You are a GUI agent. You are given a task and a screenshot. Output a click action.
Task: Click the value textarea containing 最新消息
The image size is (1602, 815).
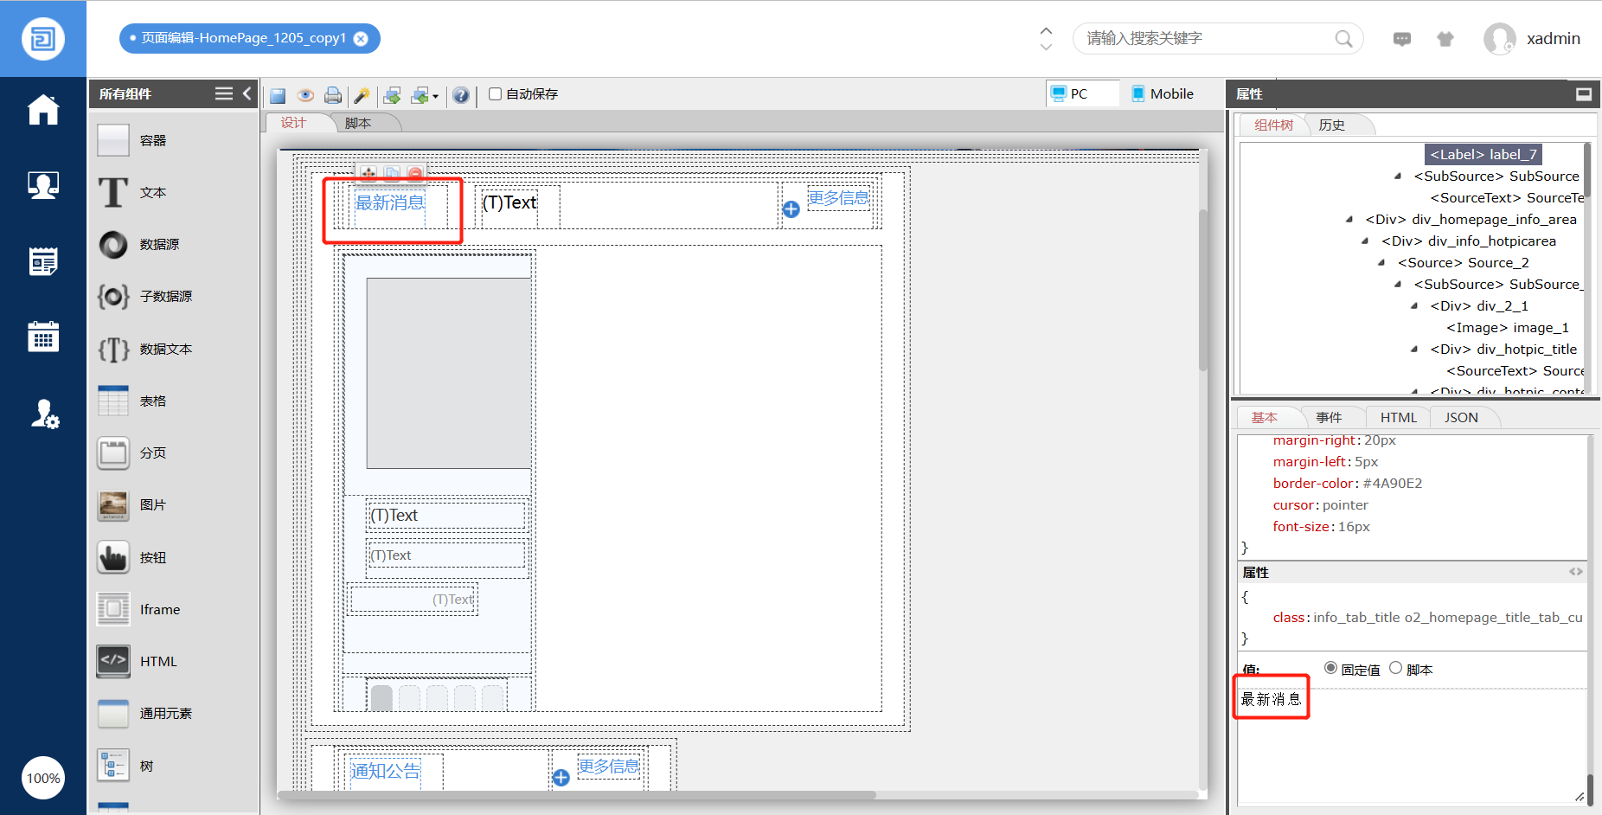coord(1412,747)
